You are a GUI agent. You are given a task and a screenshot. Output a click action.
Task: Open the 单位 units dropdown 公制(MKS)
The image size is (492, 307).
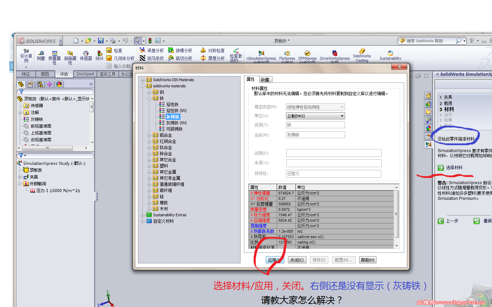click(315, 116)
